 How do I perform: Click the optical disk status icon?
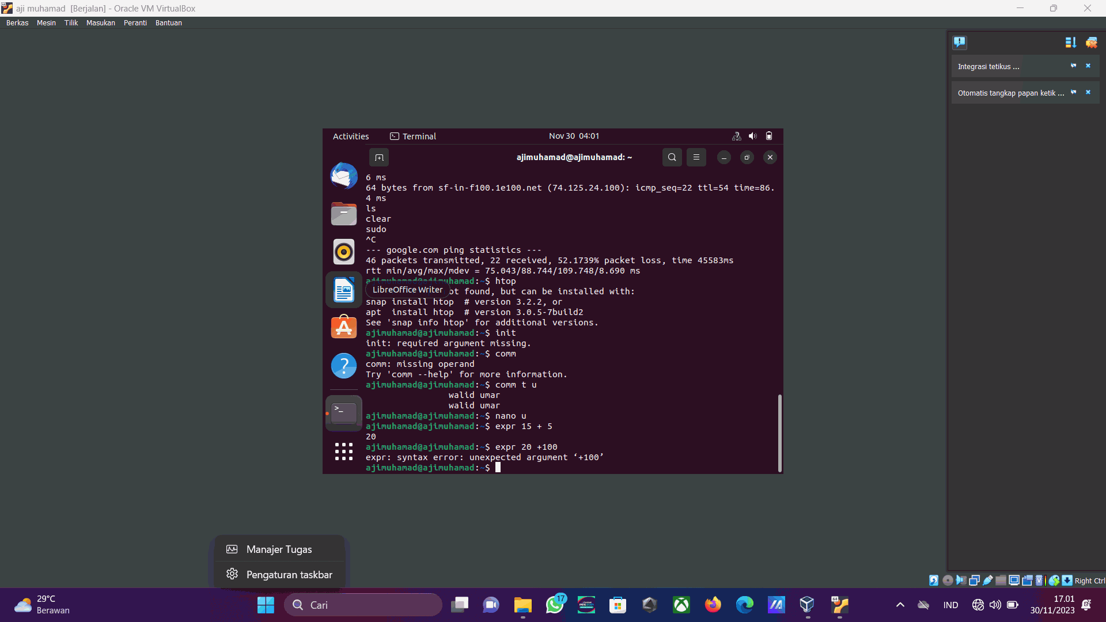pyautogui.click(x=948, y=581)
